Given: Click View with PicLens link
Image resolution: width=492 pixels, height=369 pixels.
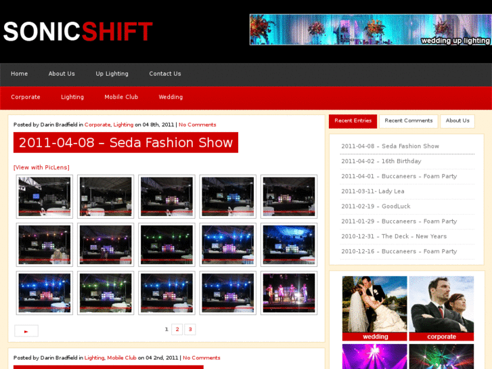Looking at the screenshot, I should point(41,167).
